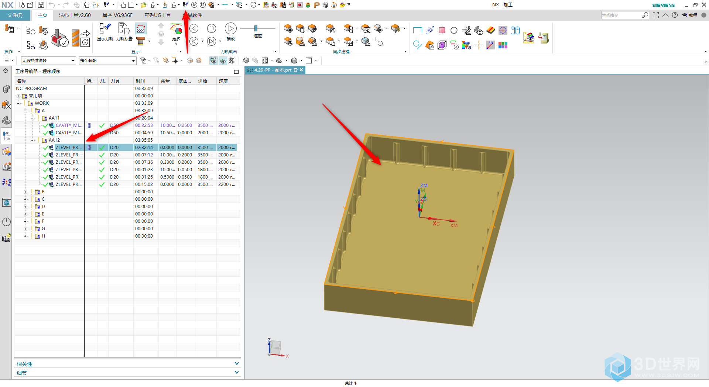Image resolution: width=709 pixels, height=387 pixels.
Task: Click the blue double-cylinder icon
Action: (x=515, y=30)
